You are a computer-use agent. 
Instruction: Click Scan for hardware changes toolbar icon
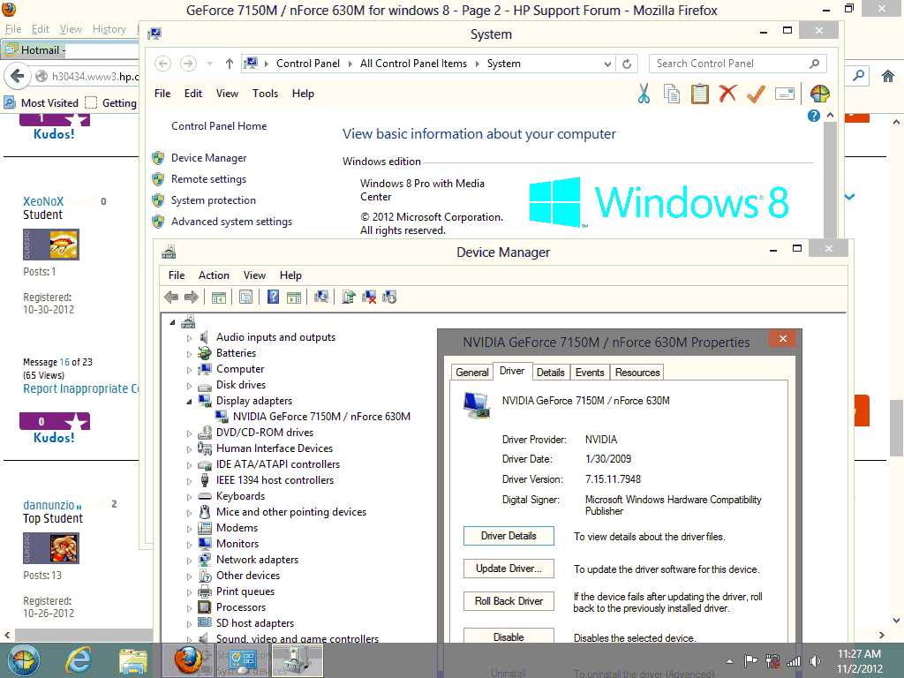pyautogui.click(x=321, y=297)
